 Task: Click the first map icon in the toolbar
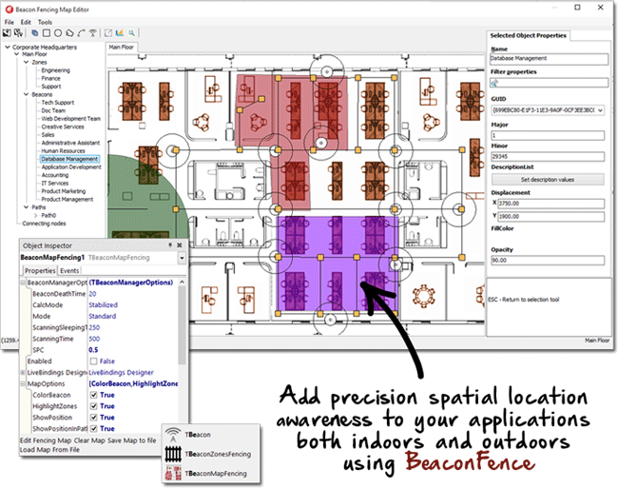[x=7, y=33]
